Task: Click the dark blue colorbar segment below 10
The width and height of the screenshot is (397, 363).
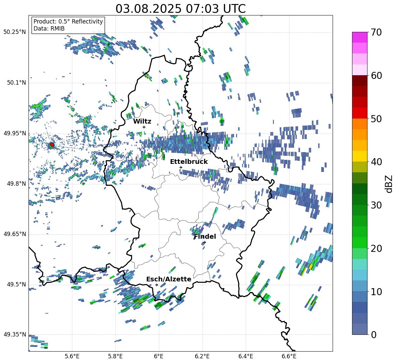Action: [x=359, y=307]
